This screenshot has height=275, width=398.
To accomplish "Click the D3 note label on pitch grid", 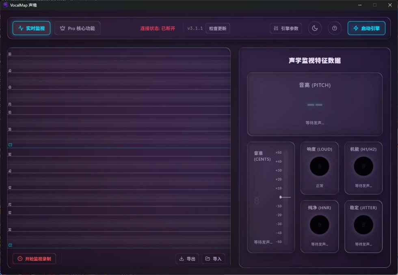I will coord(10,129).
